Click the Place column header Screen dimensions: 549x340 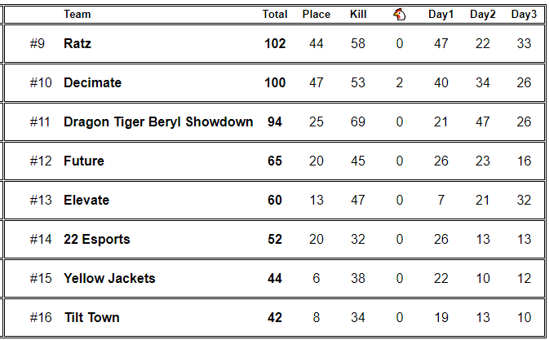click(x=317, y=14)
